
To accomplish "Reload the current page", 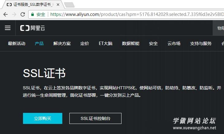I will tap(23, 14).
